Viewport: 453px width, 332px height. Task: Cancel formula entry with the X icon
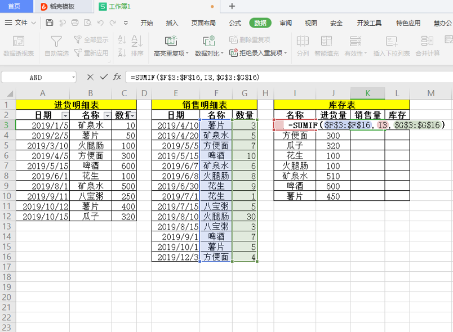[90, 77]
